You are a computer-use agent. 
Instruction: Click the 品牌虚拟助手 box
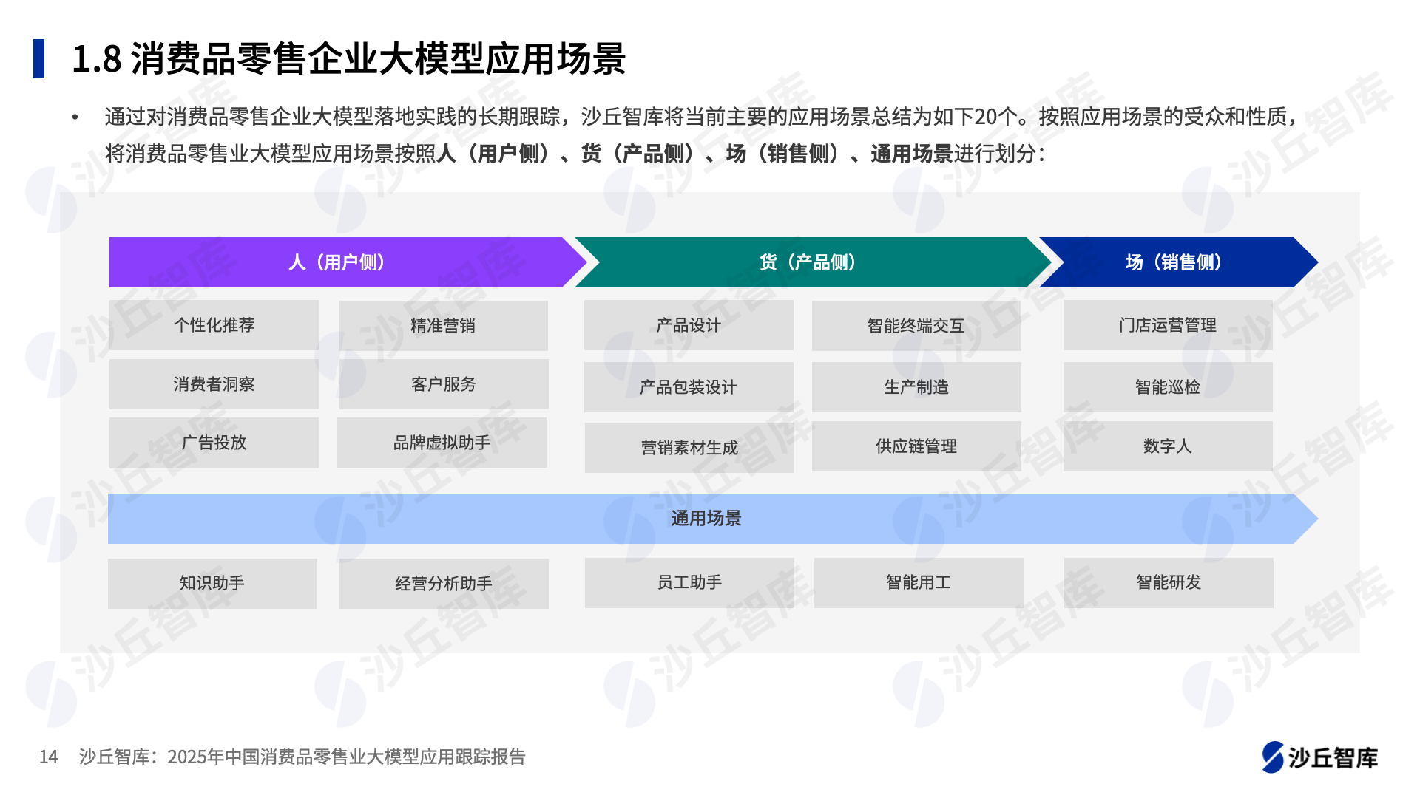click(x=442, y=443)
